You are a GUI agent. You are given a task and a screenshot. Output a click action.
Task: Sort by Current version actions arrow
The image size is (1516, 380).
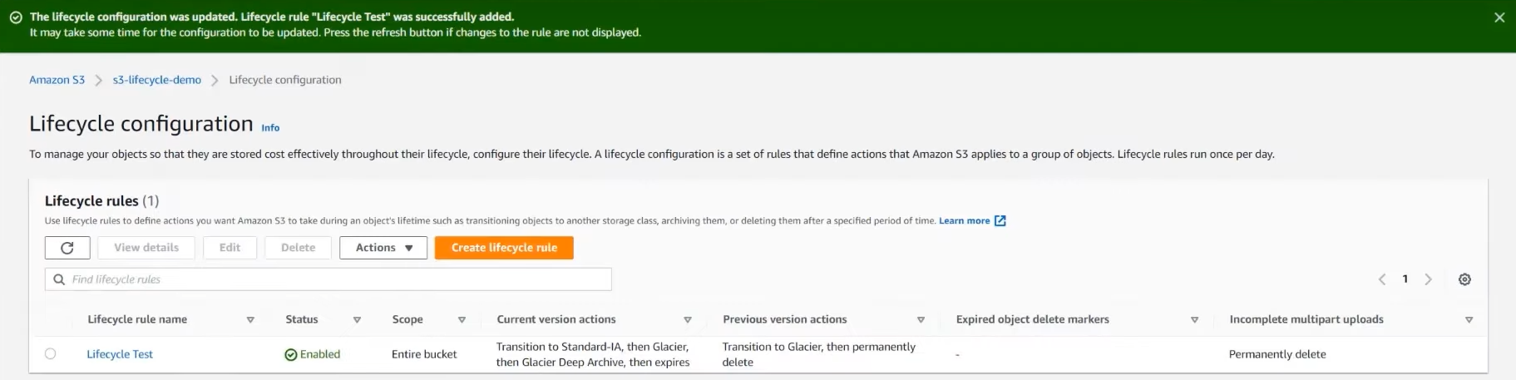point(688,320)
